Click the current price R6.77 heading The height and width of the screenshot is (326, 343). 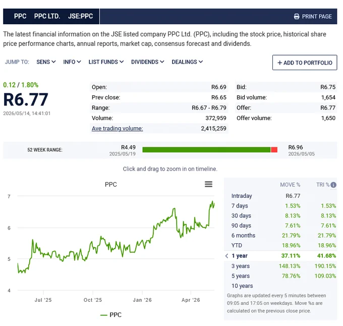26,99
